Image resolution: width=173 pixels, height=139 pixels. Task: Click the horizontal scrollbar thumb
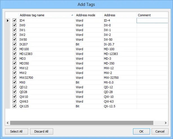(x=82, y=123)
